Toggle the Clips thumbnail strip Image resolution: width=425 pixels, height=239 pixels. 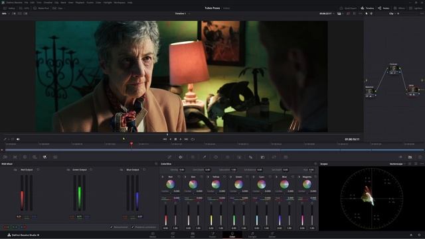pos(58,8)
